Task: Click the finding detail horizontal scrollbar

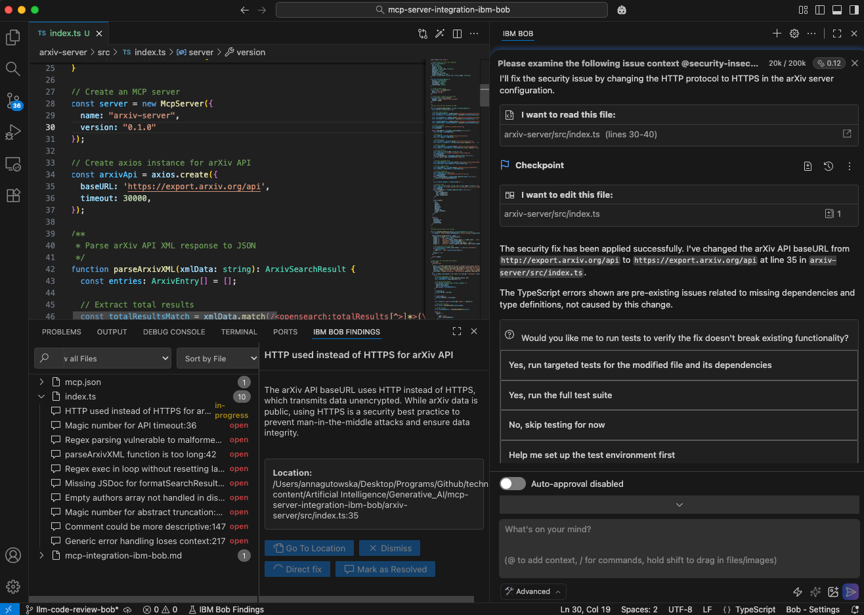Action: click(x=368, y=599)
